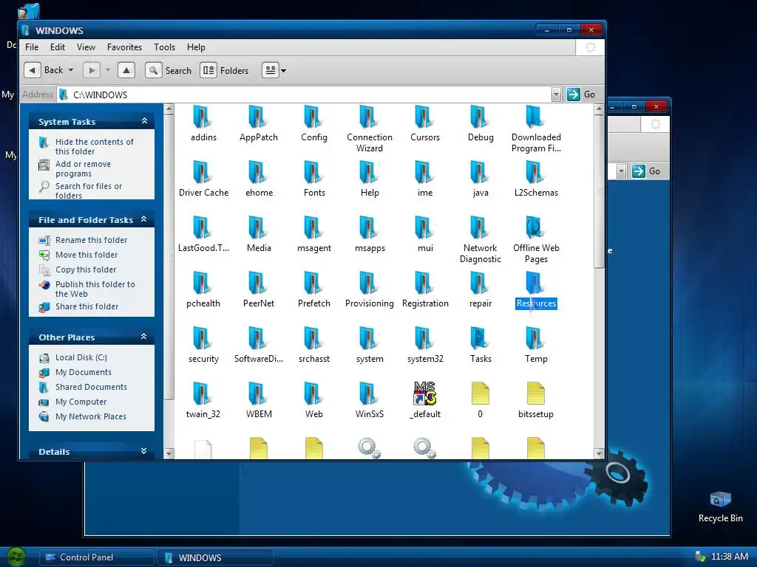757x567 pixels.
Task: Open the Forward history dropdown arrow
Action: pos(108,70)
